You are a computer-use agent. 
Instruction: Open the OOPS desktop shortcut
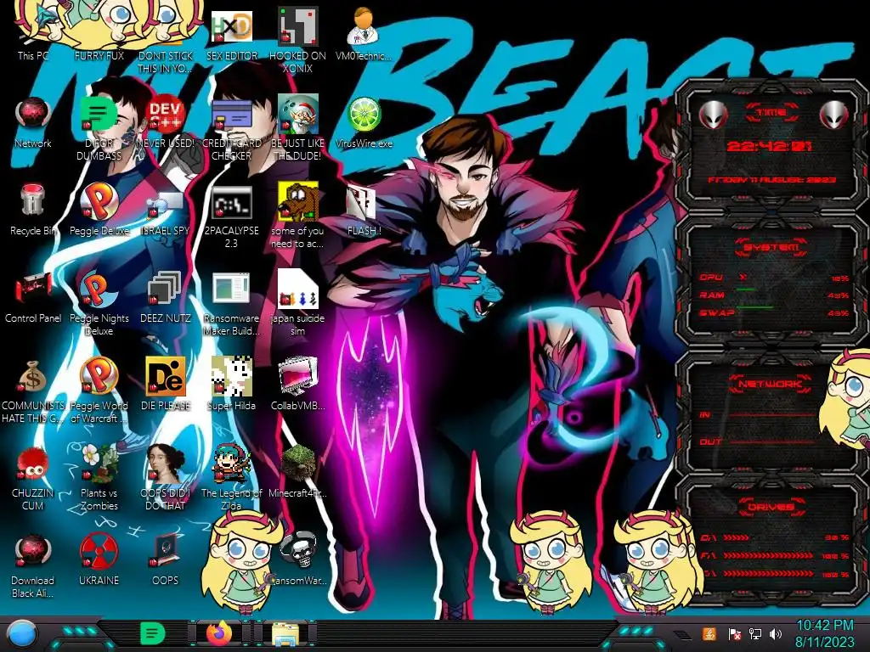[166, 559]
